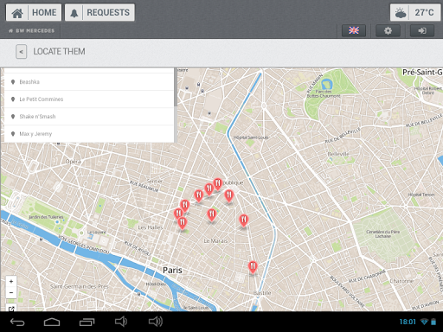Open the Requests notifications
Screen dimensions: 443x332
coord(100,13)
